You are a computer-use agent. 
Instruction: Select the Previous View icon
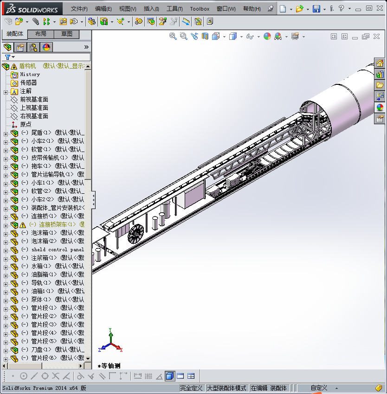[x=194, y=36]
